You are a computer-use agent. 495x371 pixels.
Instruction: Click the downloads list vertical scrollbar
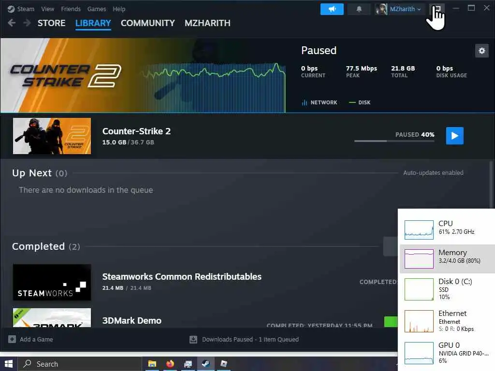pos(491,185)
